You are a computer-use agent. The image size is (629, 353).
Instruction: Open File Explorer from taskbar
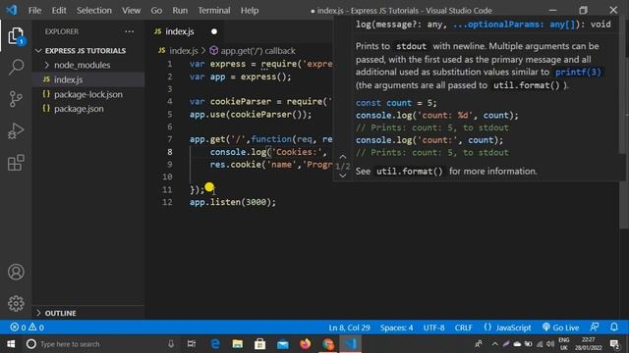(x=238, y=344)
